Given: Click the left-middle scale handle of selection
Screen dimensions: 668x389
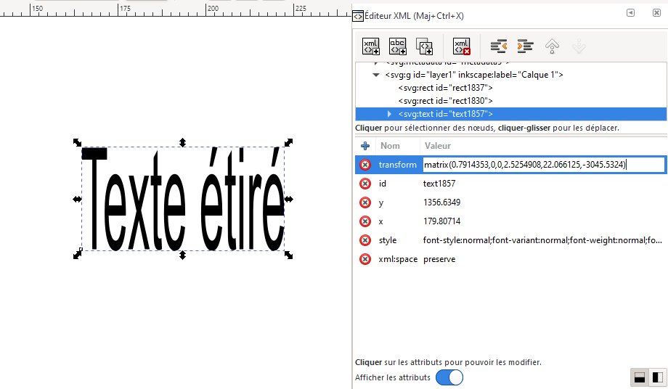Looking at the screenshot, I should click(77, 199).
